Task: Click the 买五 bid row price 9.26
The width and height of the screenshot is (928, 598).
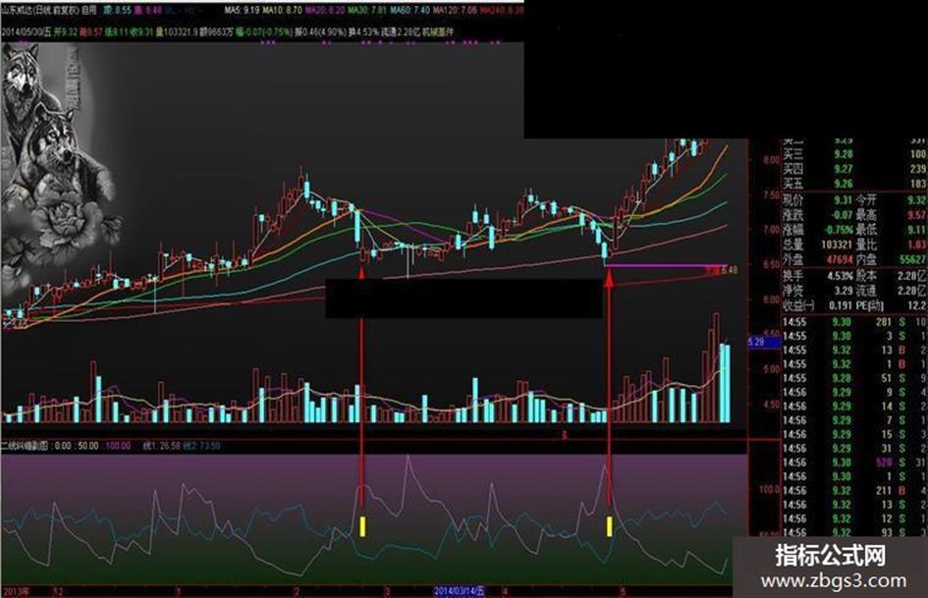Action: click(844, 184)
